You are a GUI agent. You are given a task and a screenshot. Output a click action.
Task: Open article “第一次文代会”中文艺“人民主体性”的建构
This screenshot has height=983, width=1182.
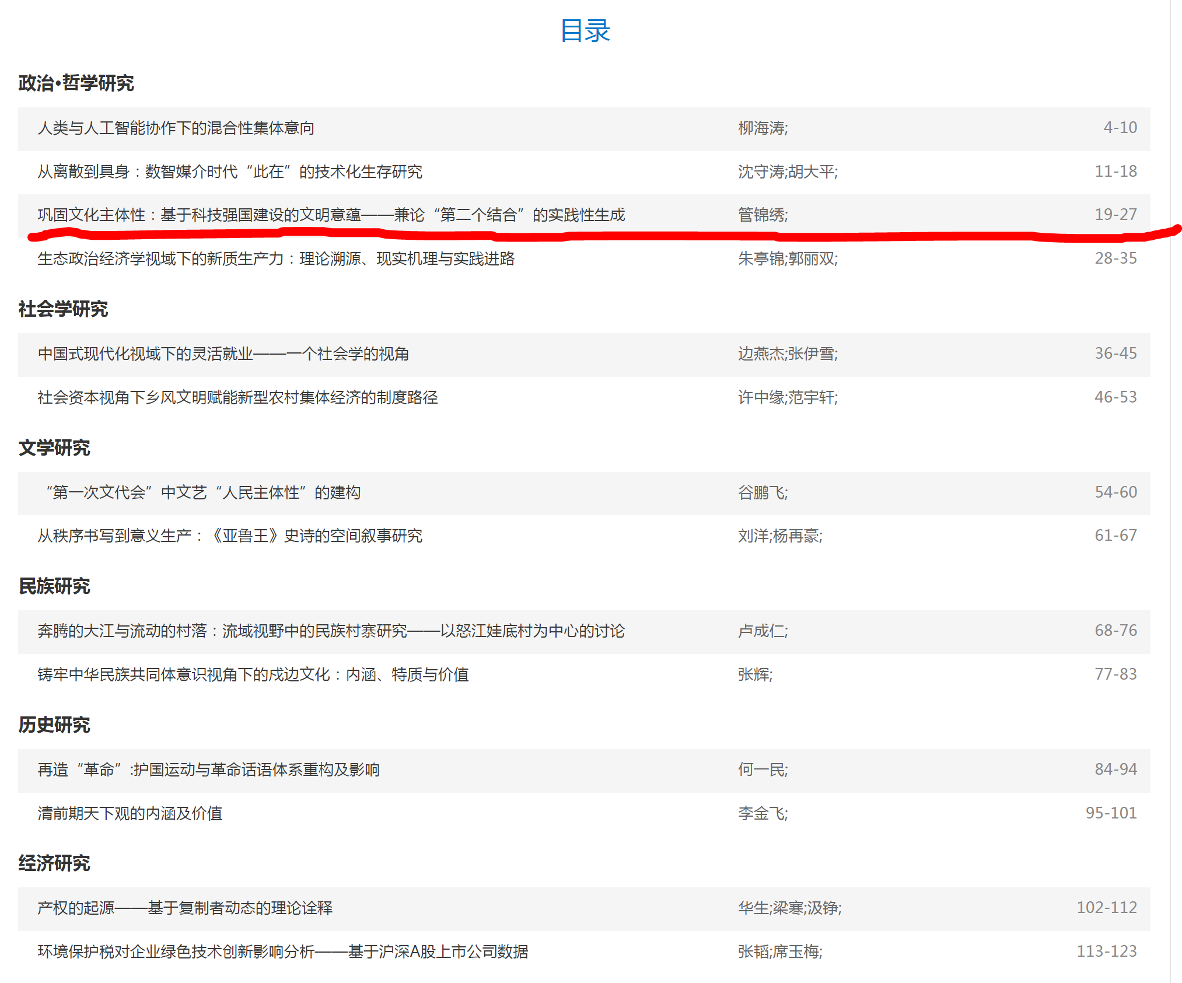[202, 492]
